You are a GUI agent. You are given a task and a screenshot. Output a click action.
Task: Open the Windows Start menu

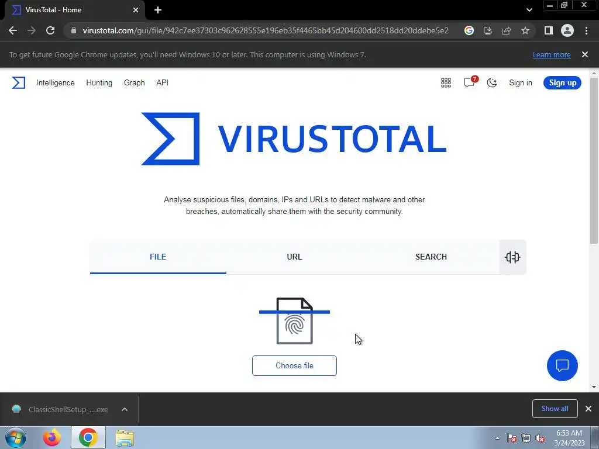pyautogui.click(x=16, y=437)
